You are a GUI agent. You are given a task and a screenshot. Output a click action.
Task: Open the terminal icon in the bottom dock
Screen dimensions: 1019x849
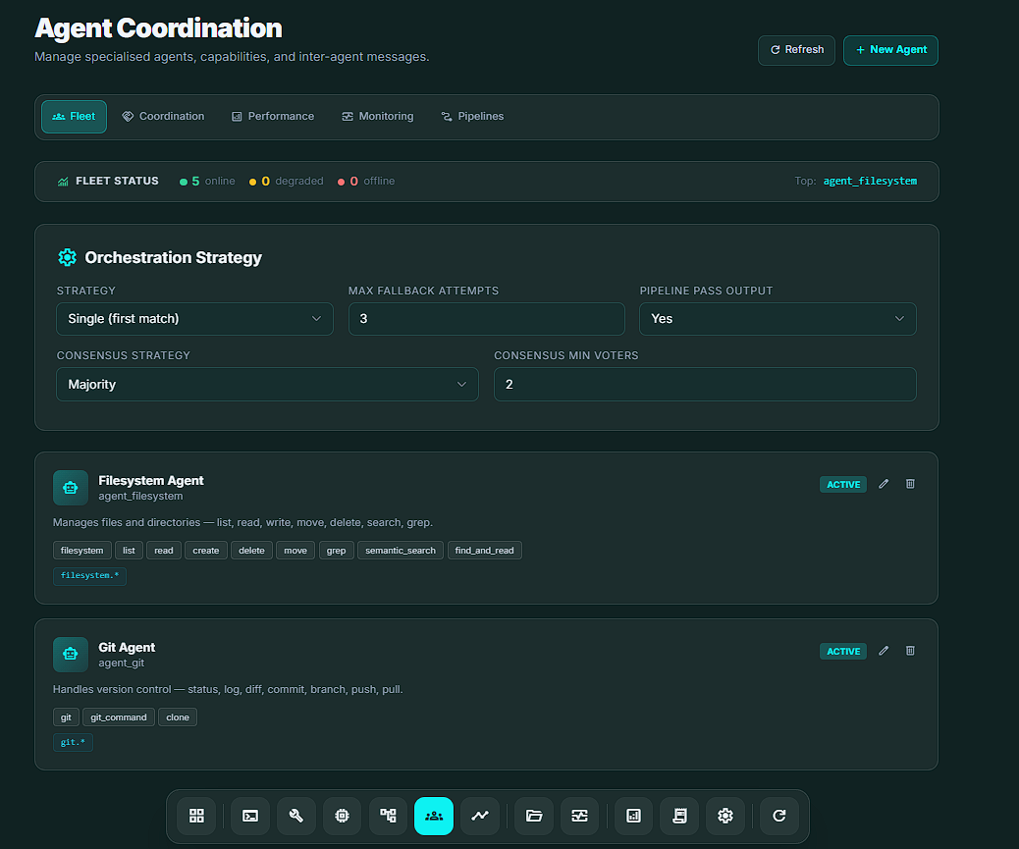(250, 816)
